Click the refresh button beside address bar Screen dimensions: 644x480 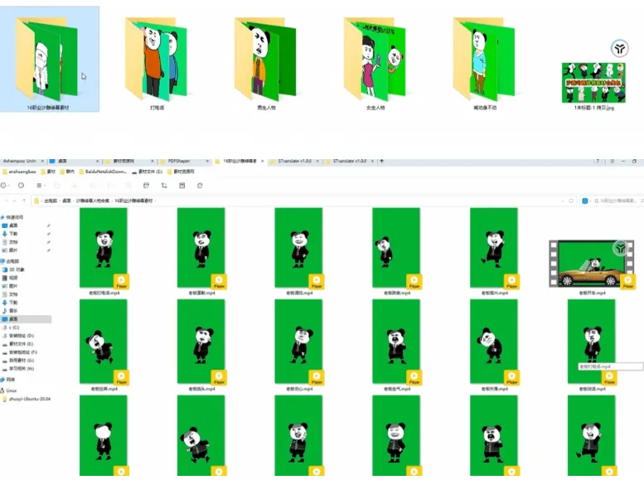point(571,201)
